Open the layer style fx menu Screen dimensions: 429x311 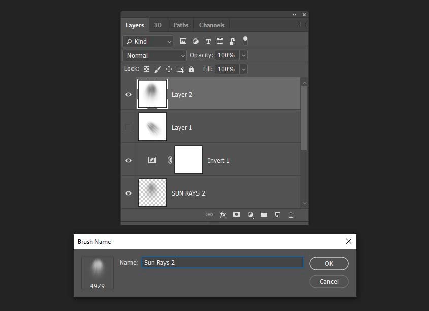point(223,215)
